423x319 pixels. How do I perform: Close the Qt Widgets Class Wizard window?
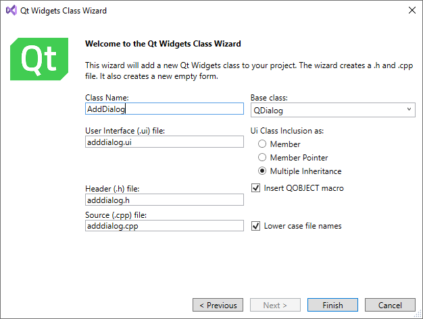[x=412, y=11]
